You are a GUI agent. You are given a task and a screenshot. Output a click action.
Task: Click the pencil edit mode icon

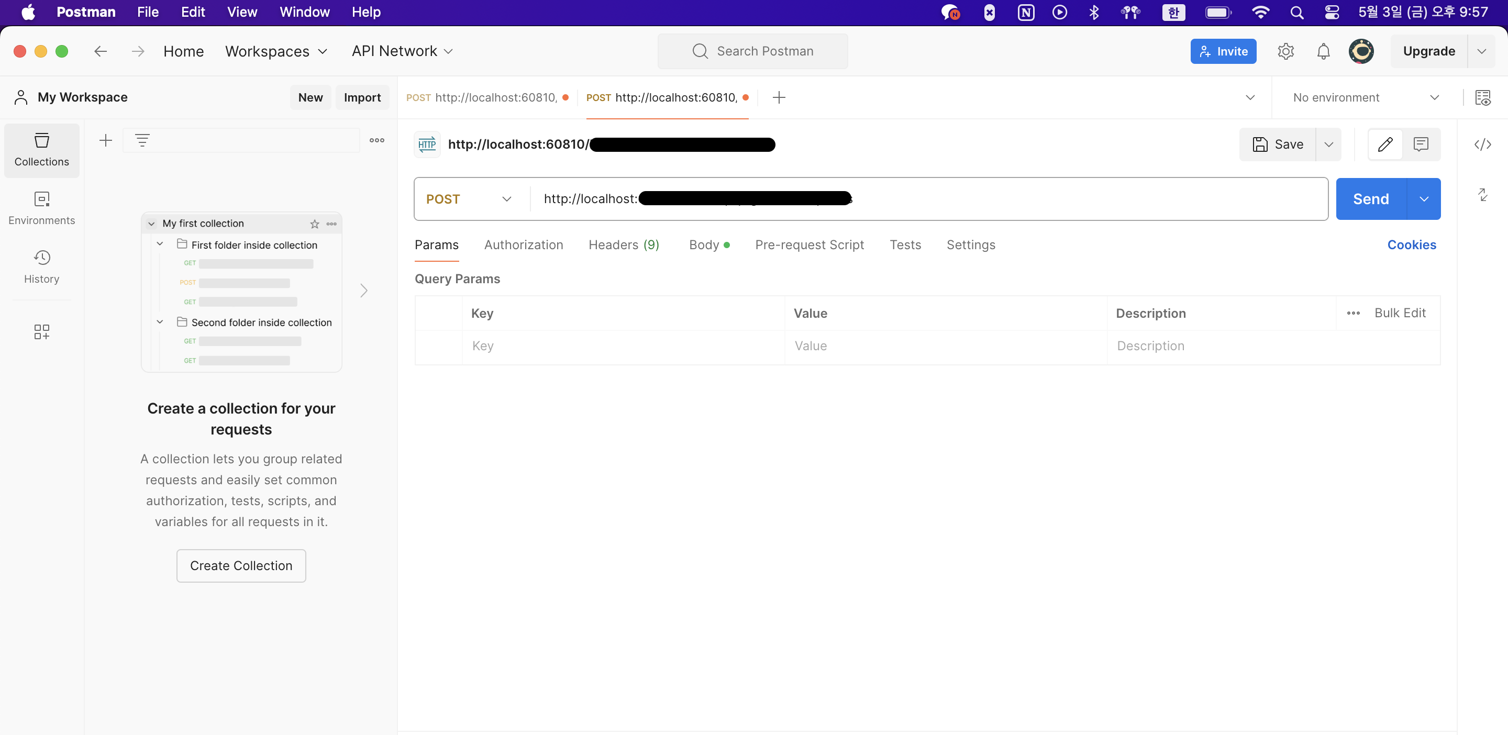1385,144
